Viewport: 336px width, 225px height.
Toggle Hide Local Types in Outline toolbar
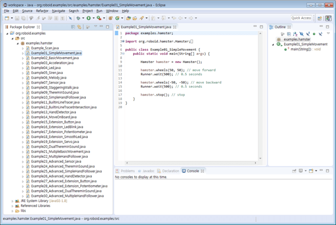point(320,34)
